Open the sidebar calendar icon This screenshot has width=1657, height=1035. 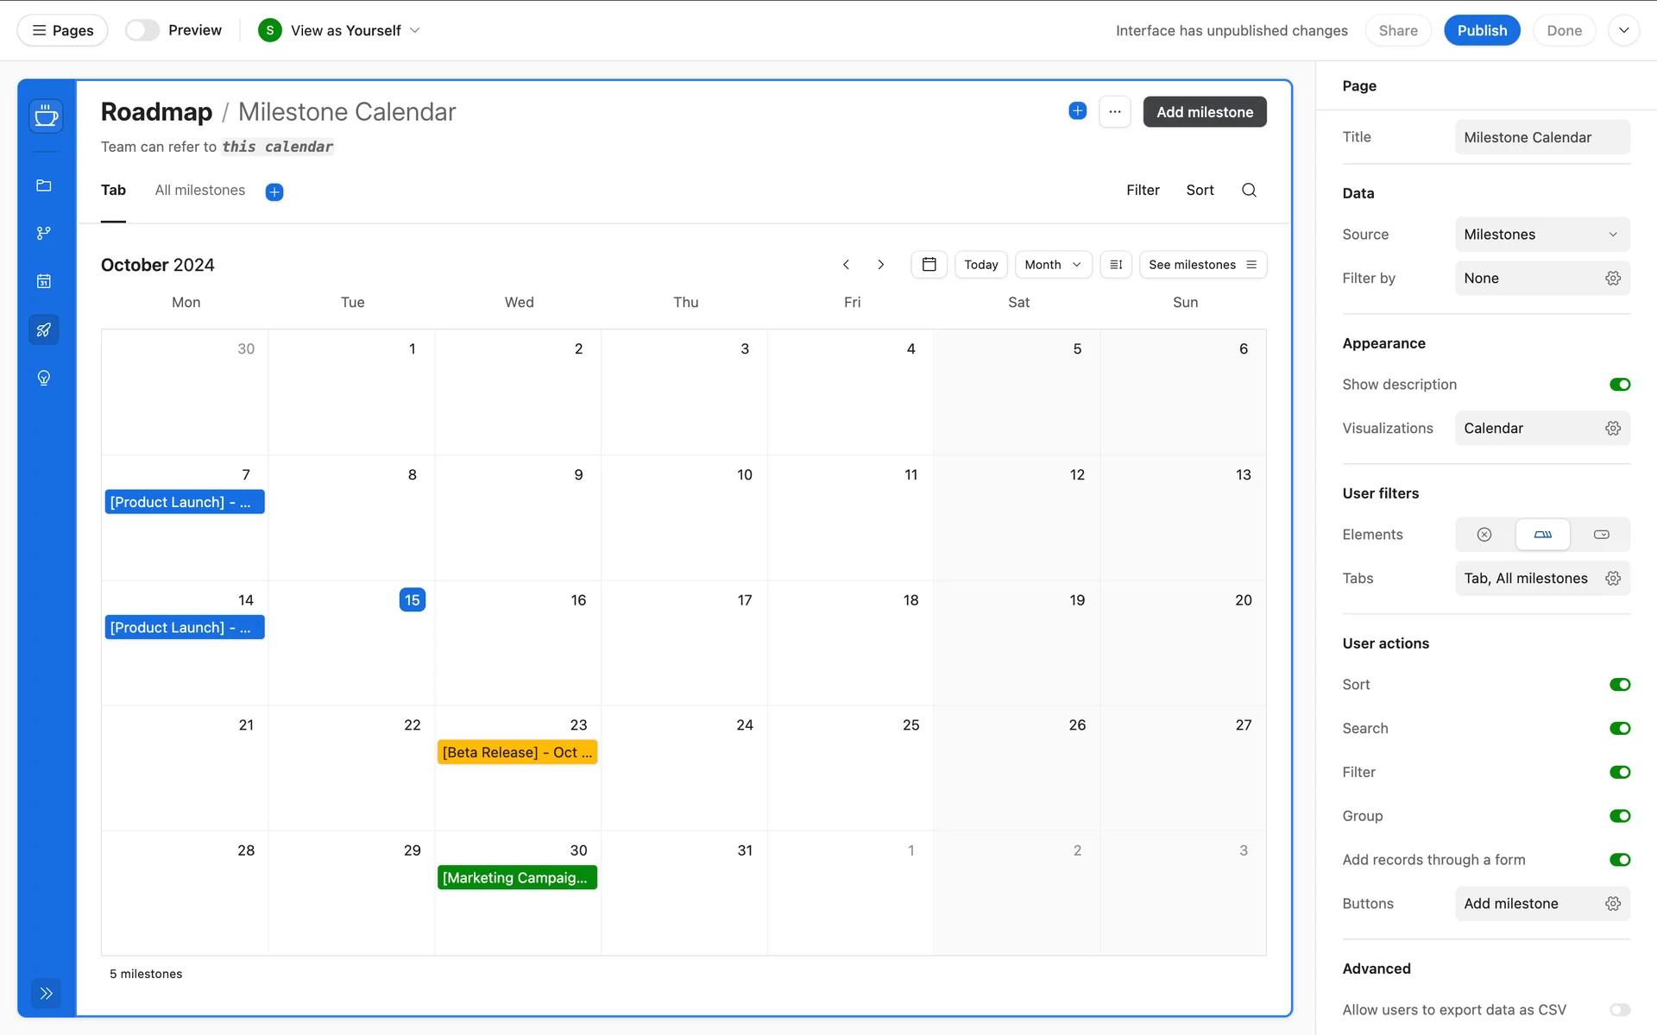pyautogui.click(x=44, y=281)
